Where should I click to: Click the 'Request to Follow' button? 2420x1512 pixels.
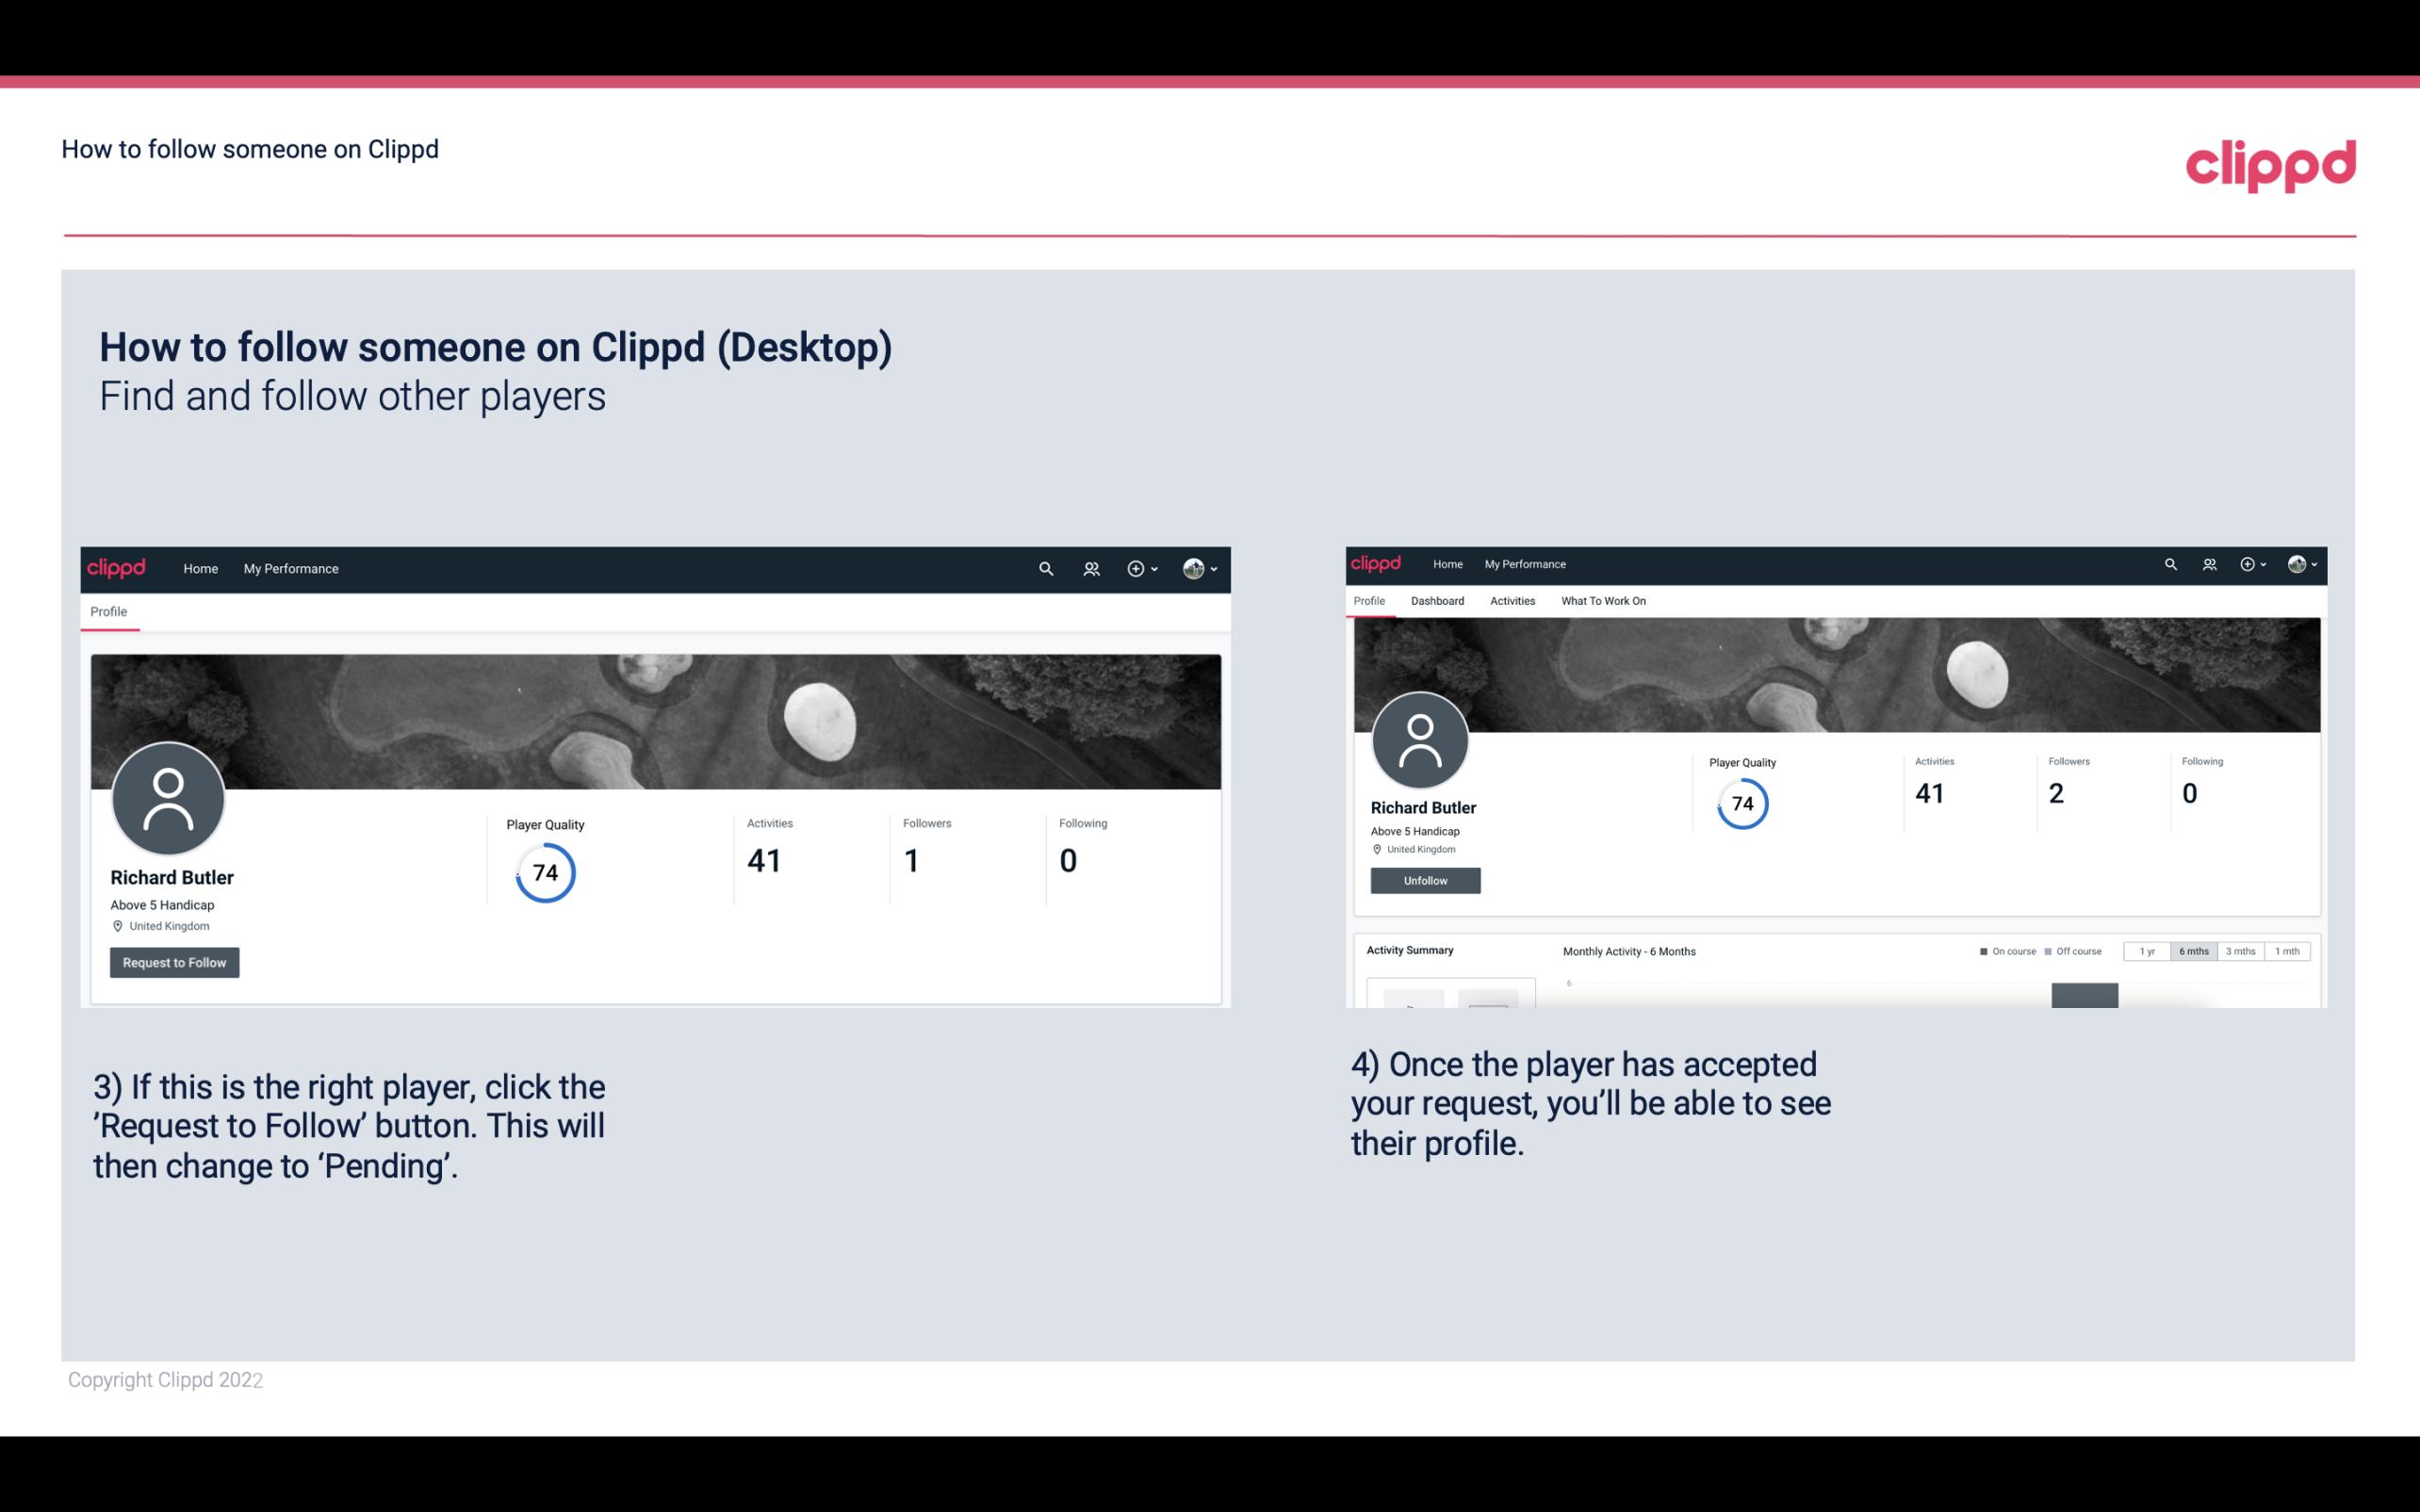(174, 962)
